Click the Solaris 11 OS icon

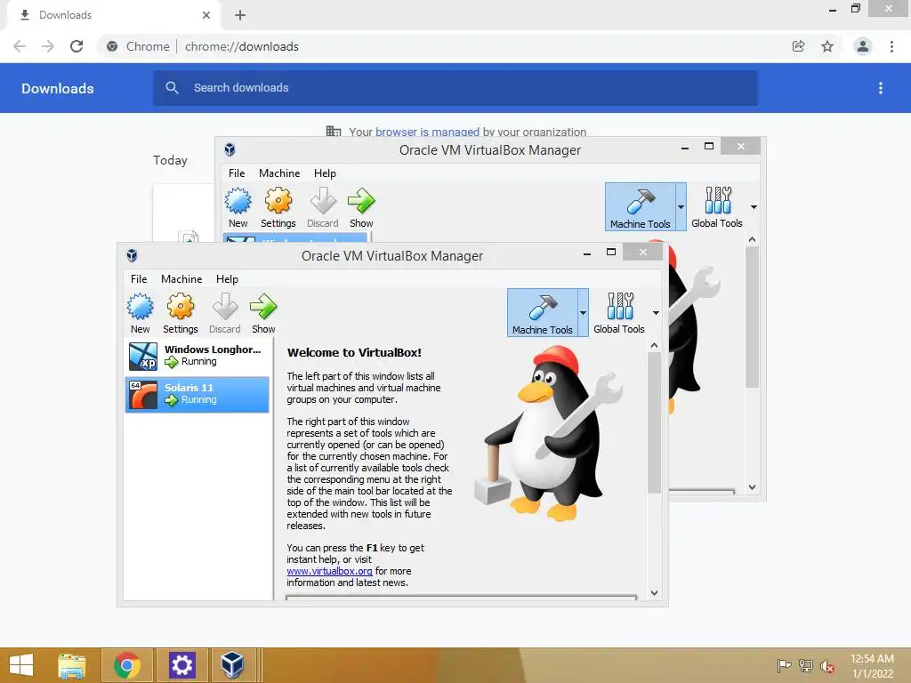[143, 395]
